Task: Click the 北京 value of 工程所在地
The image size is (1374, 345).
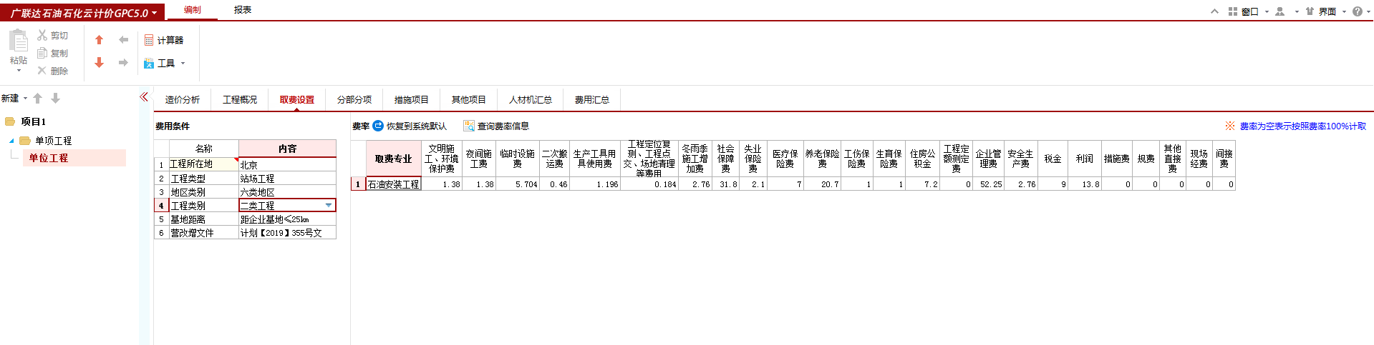Action: 287,164
